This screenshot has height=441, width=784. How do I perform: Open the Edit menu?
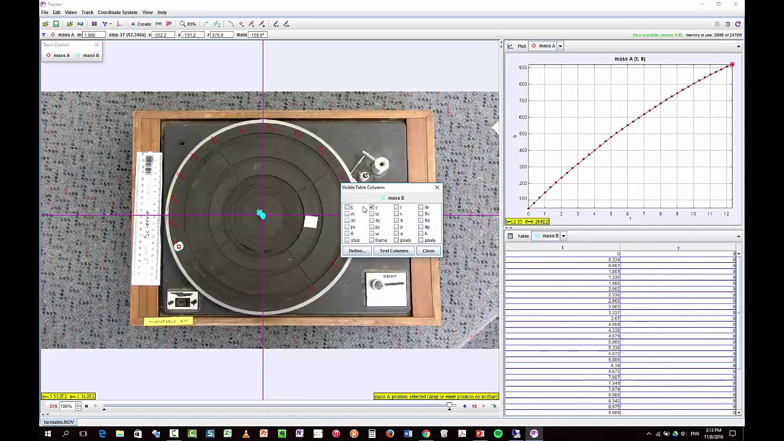click(56, 12)
